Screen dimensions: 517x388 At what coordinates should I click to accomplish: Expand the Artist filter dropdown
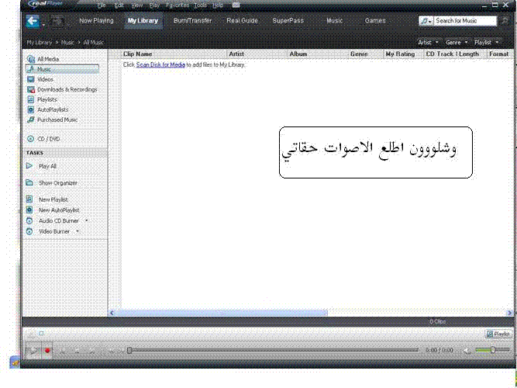[429, 42]
